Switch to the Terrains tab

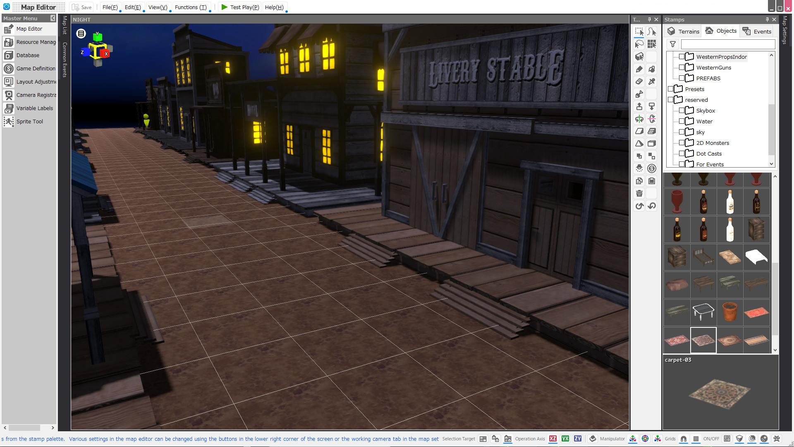pyautogui.click(x=683, y=31)
